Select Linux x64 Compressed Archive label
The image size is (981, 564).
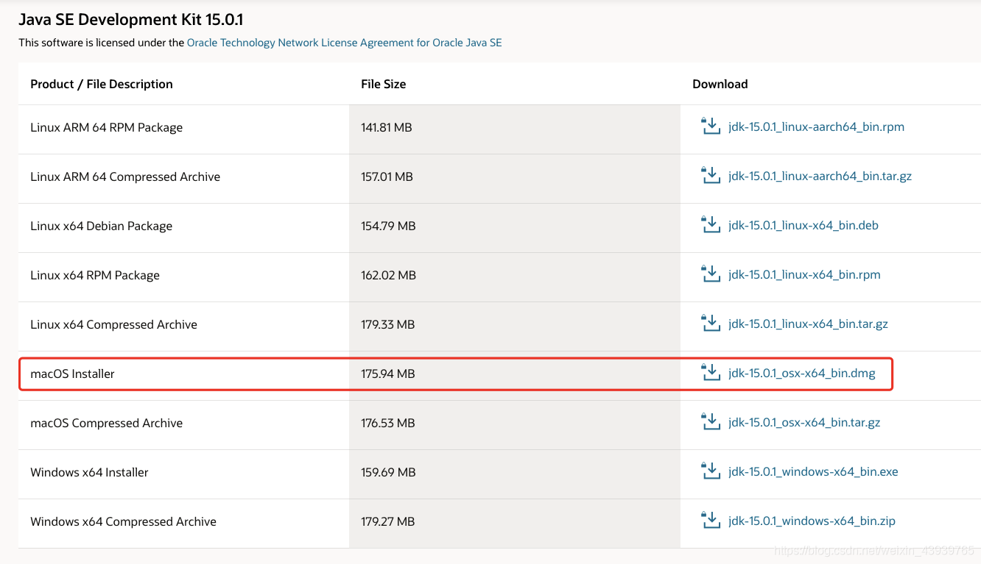113,325
